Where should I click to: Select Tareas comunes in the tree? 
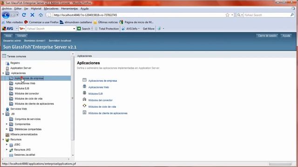pos(17,57)
